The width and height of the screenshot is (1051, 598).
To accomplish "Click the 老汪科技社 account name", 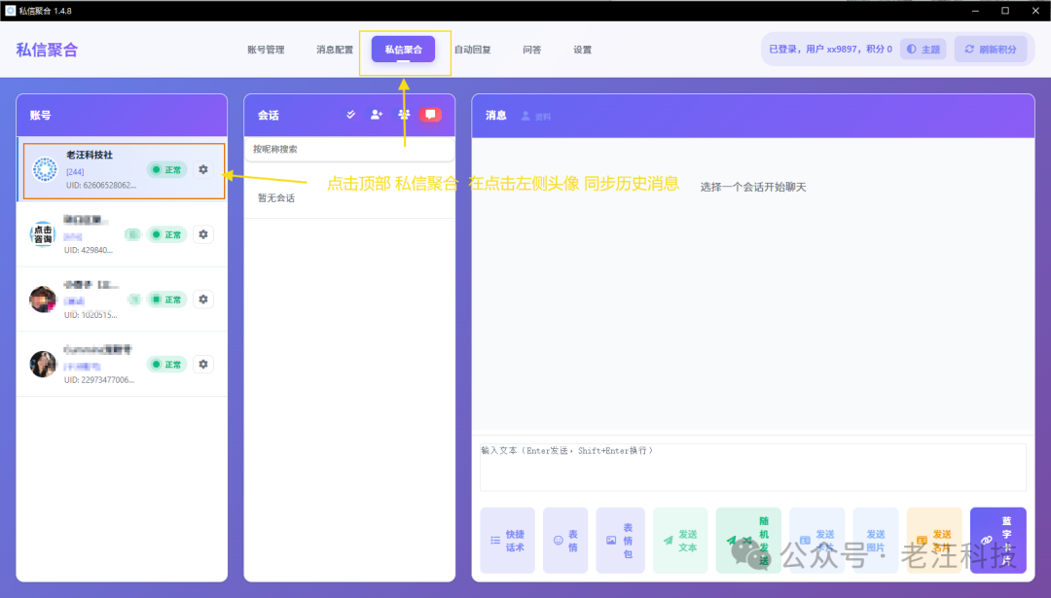I will pyautogui.click(x=90, y=155).
